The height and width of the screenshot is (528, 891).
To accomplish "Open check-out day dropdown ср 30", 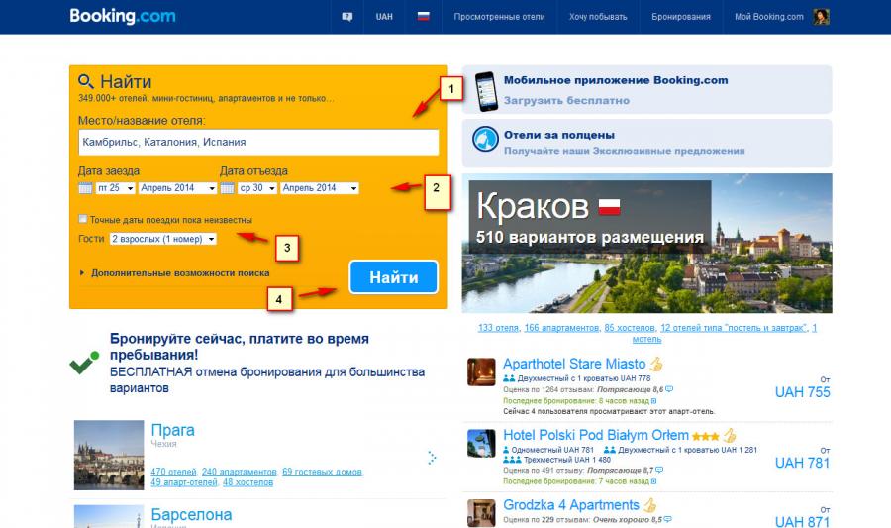I will point(256,188).
